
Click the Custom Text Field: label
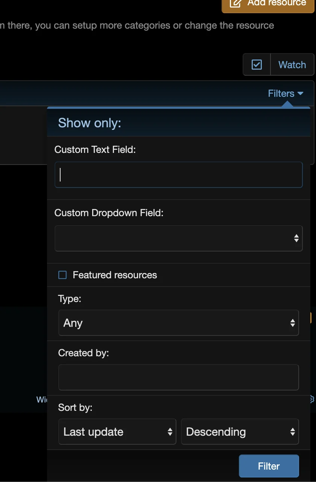(95, 149)
